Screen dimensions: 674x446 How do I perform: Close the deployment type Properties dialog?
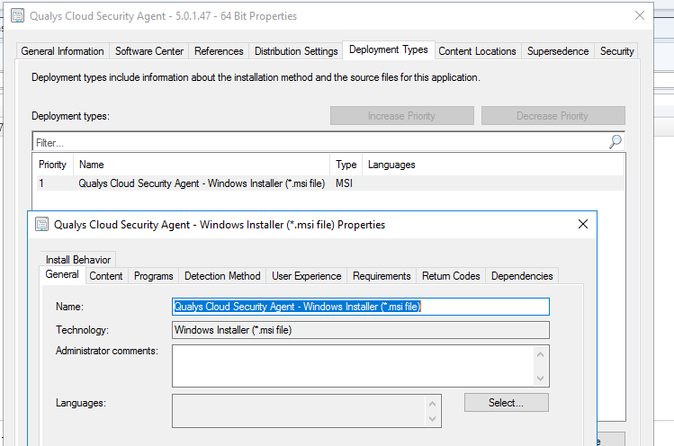click(582, 224)
